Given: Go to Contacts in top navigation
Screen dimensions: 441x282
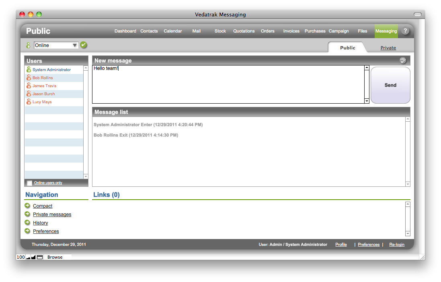Looking at the screenshot, I should point(149,31).
